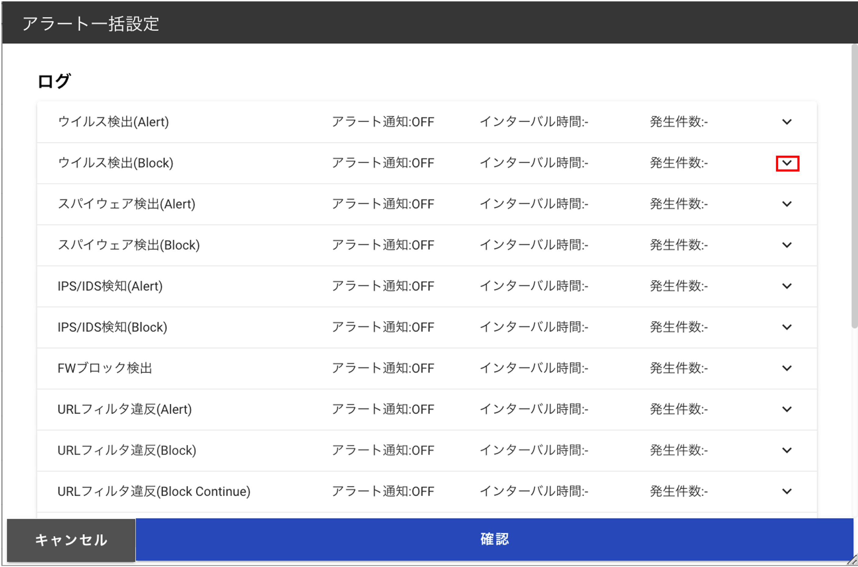
Task: Expand the URLフィルタ違反(Block Continue) row chevron
Action: pyautogui.click(x=787, y=492)
